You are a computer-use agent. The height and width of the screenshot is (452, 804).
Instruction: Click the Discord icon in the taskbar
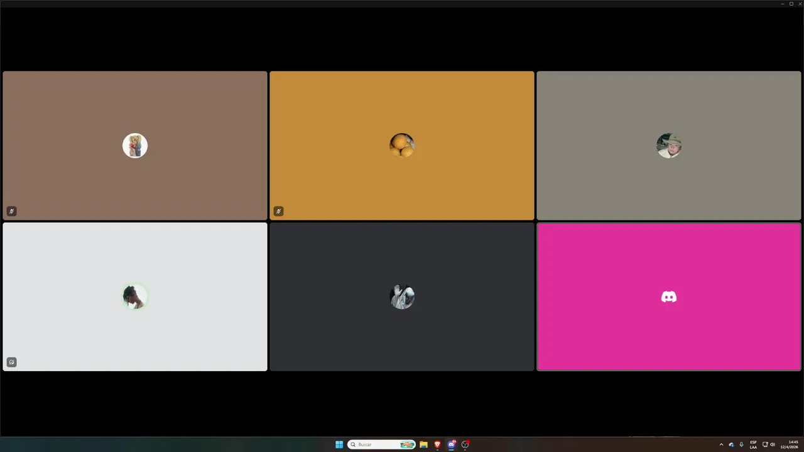[451, 444]
